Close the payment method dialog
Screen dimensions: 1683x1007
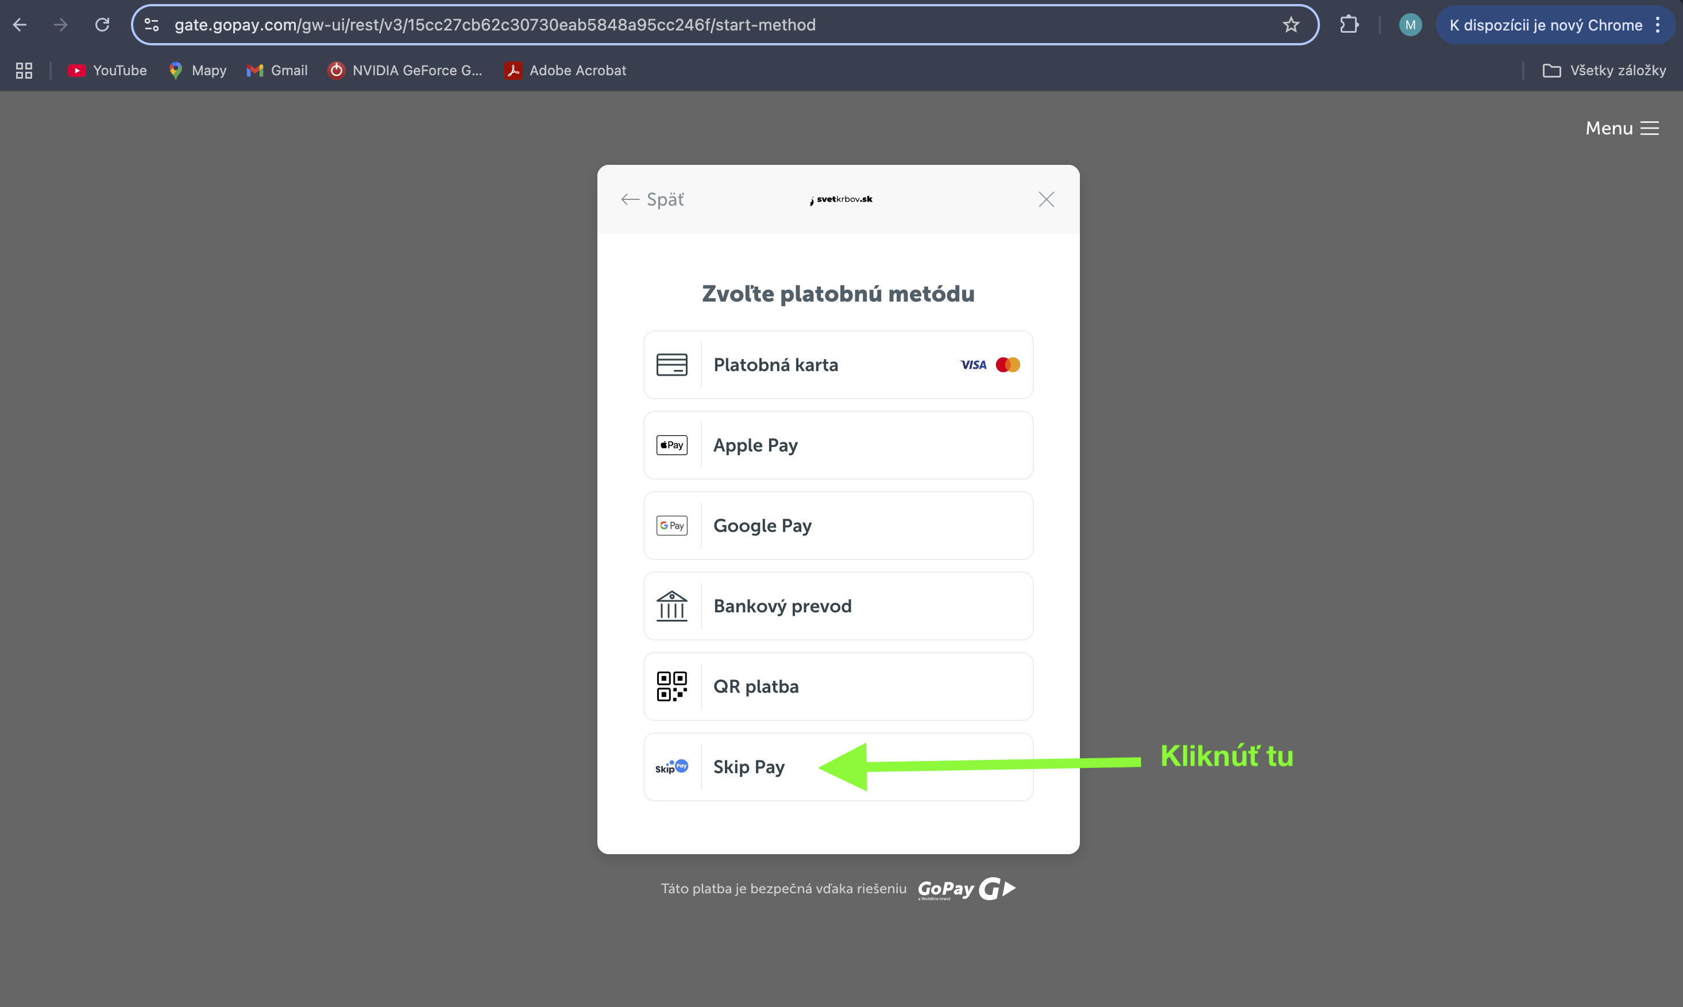(1046, 199)
